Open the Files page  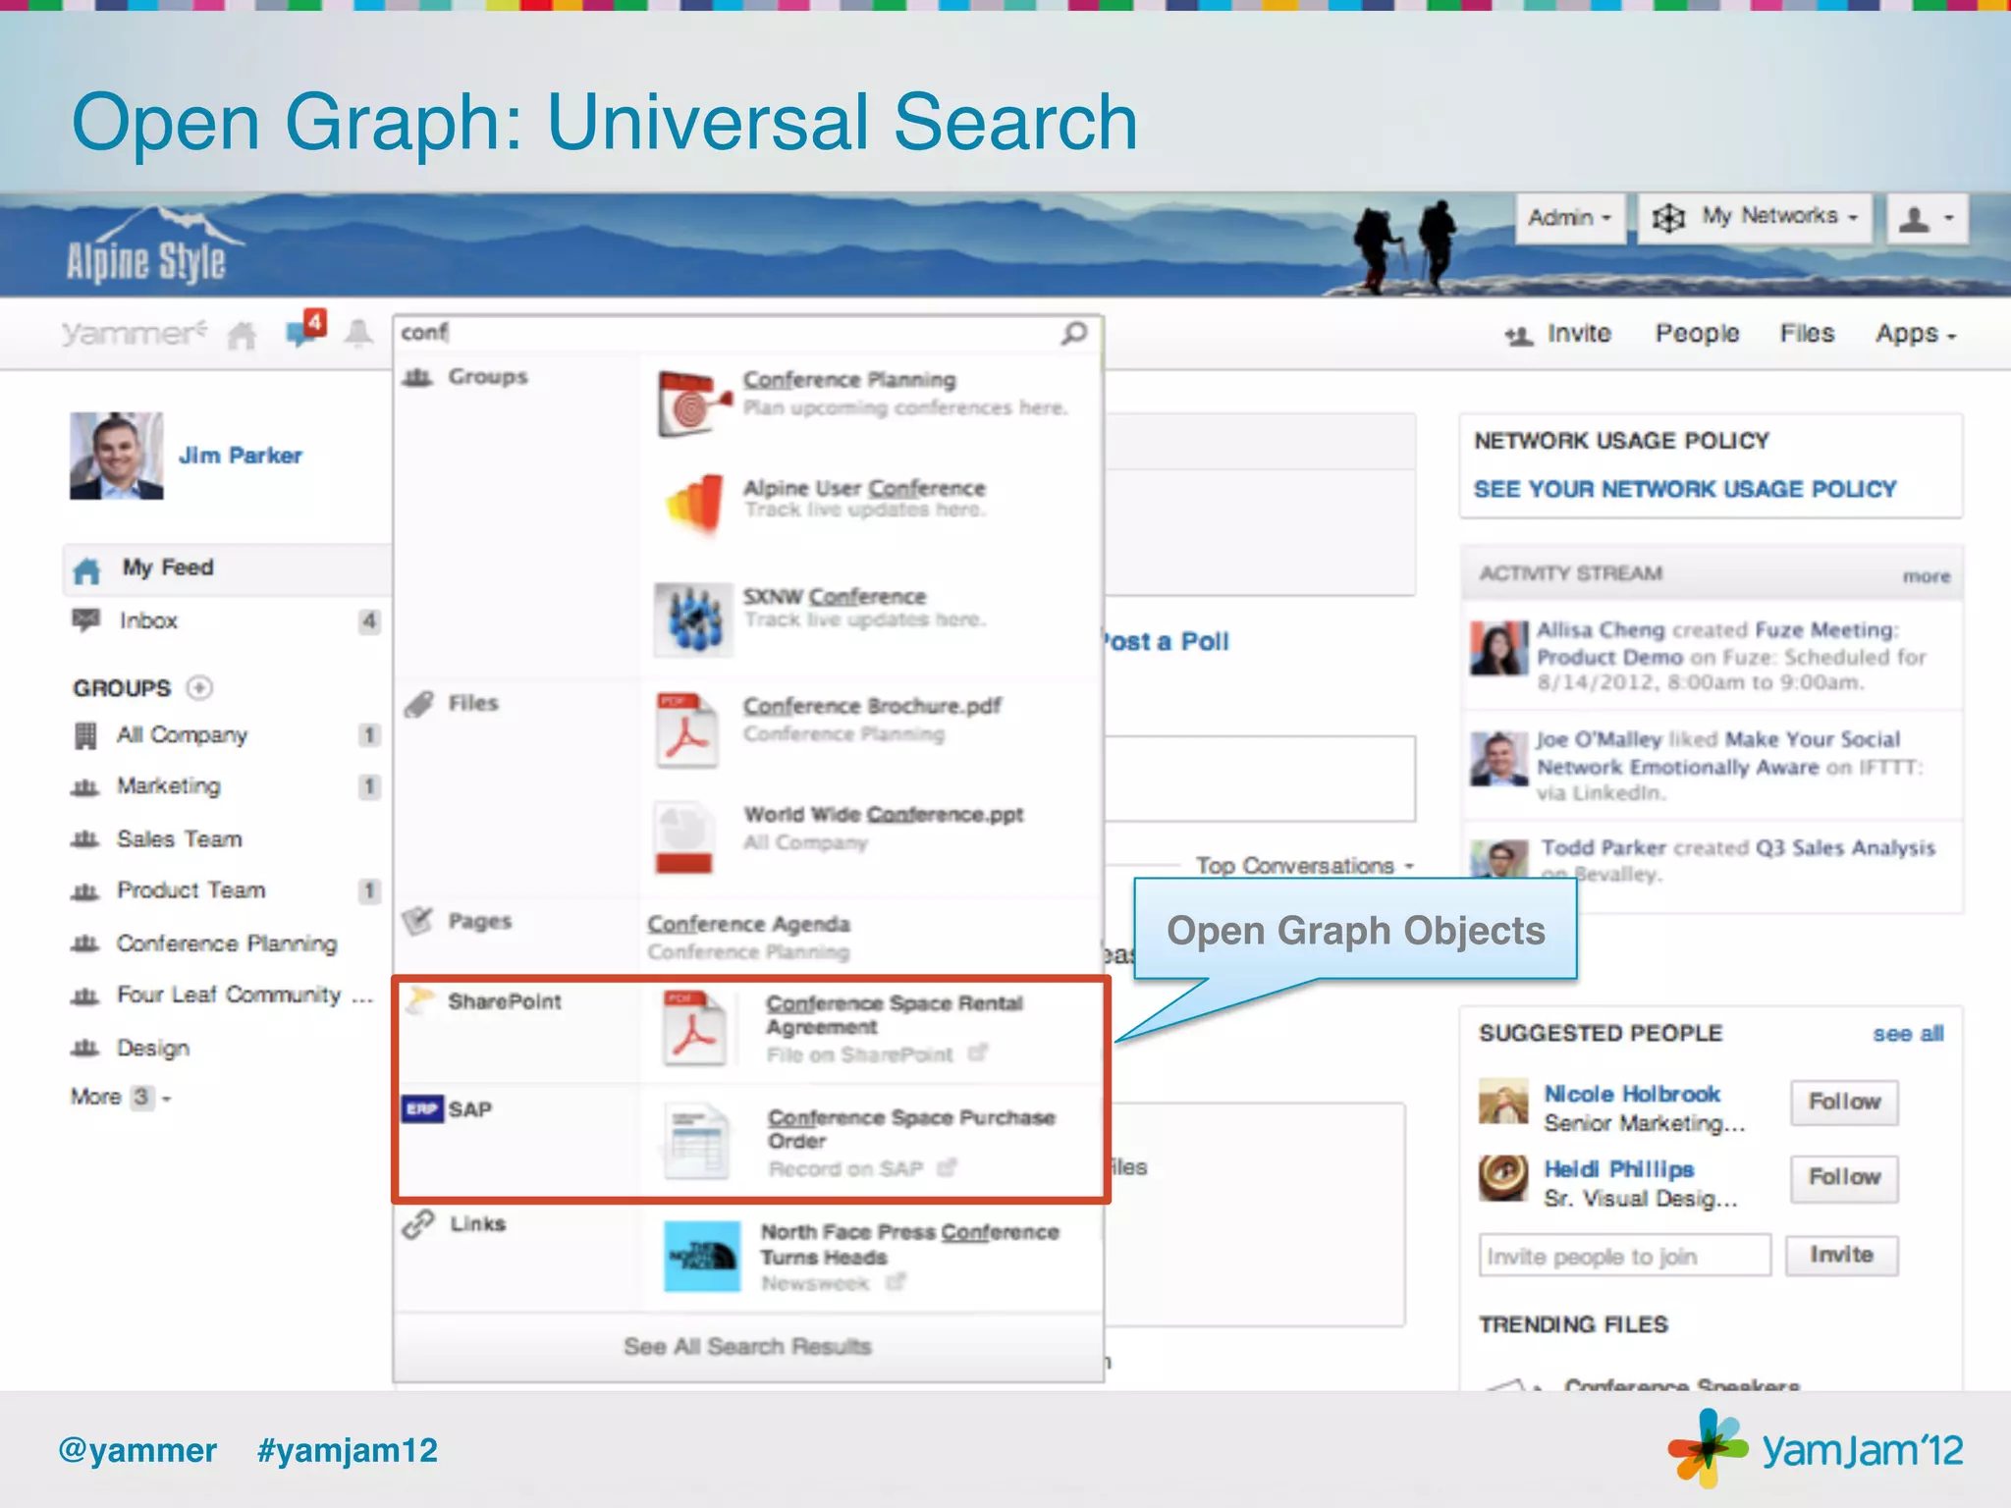pos(1807,334)
